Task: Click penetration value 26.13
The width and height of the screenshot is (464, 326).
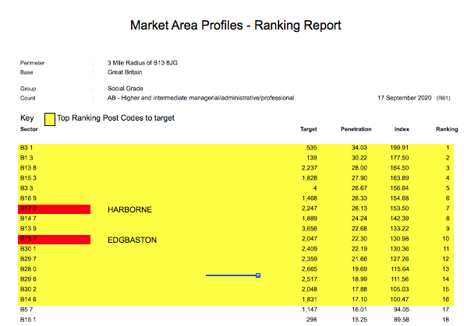Action: click(360, 209)
